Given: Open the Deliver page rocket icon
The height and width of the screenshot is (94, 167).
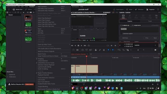Looking at the screenshot, I should (120, 84).
